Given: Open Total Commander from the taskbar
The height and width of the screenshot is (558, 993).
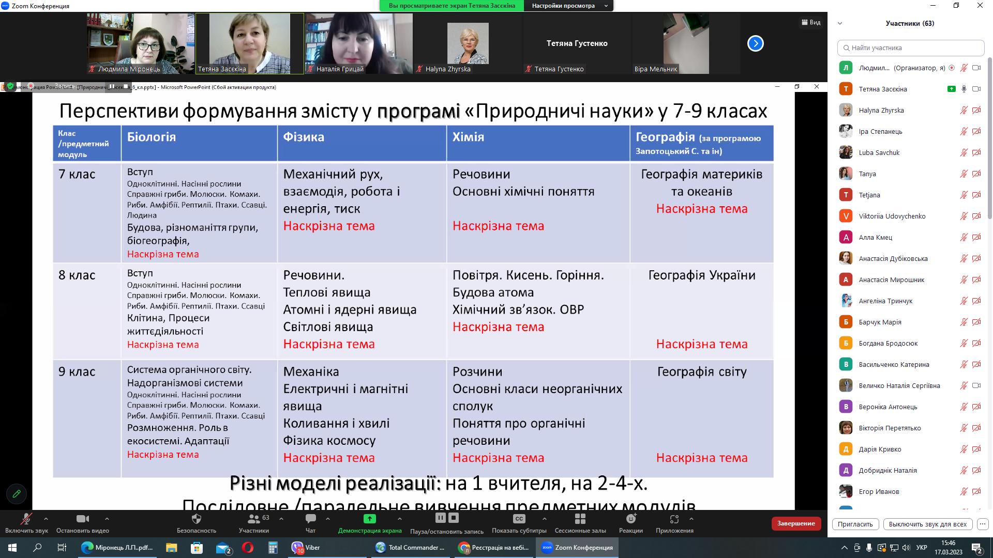Looking at the screenshot, I should click(x=411, y=548).
